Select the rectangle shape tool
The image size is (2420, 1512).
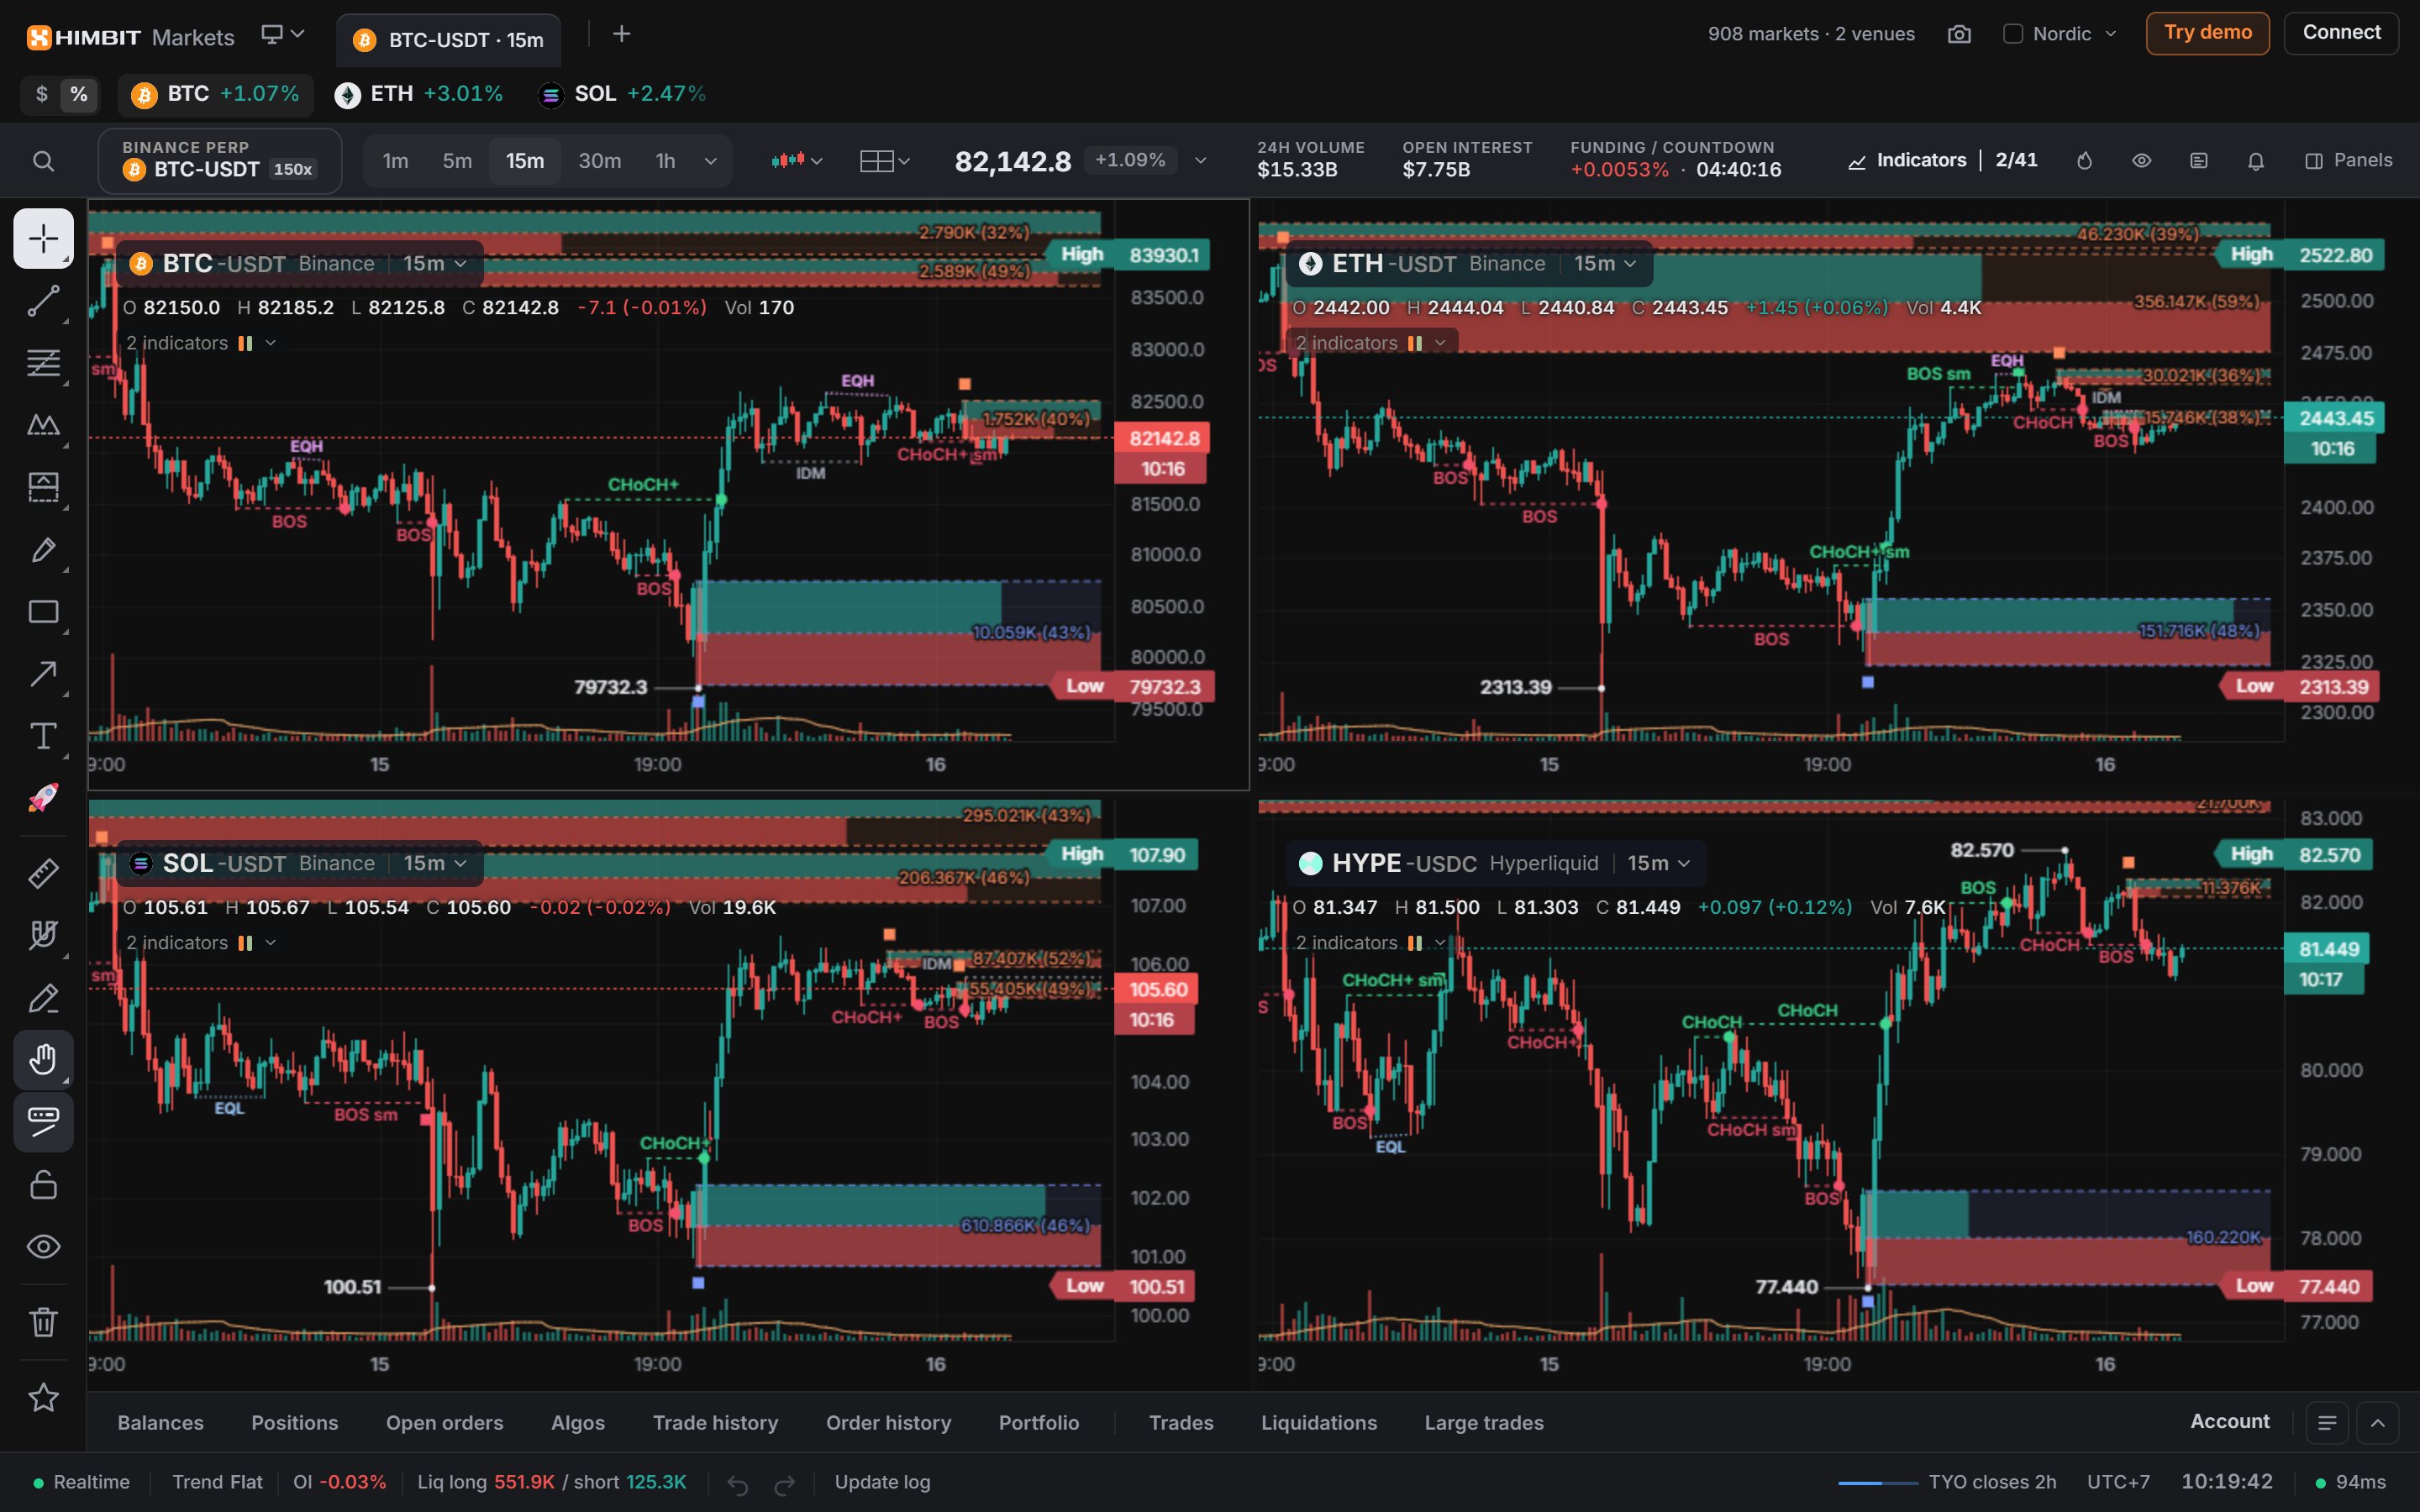[43, 611]
